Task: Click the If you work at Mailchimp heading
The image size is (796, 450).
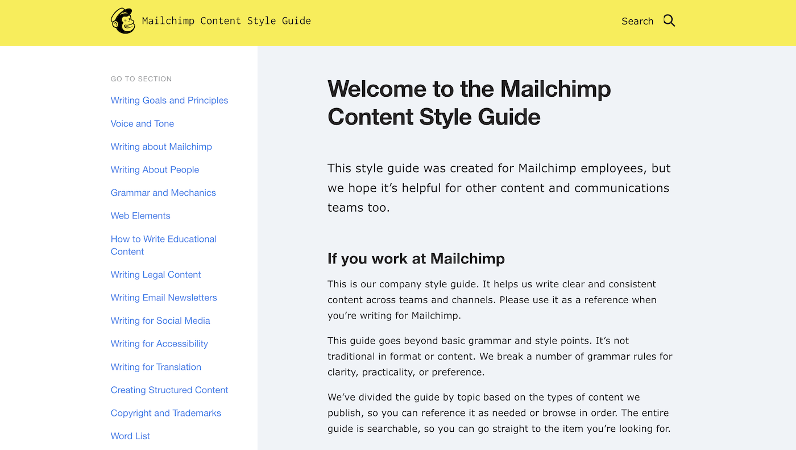Action: pos(416,259)
